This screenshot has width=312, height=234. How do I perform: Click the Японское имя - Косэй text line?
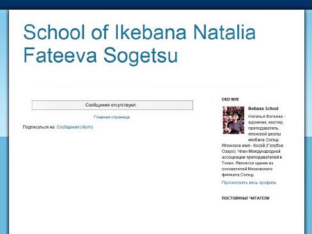253,146
